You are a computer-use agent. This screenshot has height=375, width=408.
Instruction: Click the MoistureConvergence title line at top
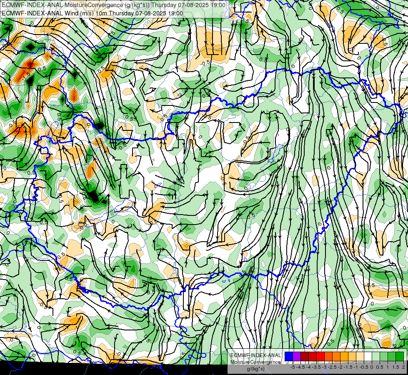[x=113, y=5]
